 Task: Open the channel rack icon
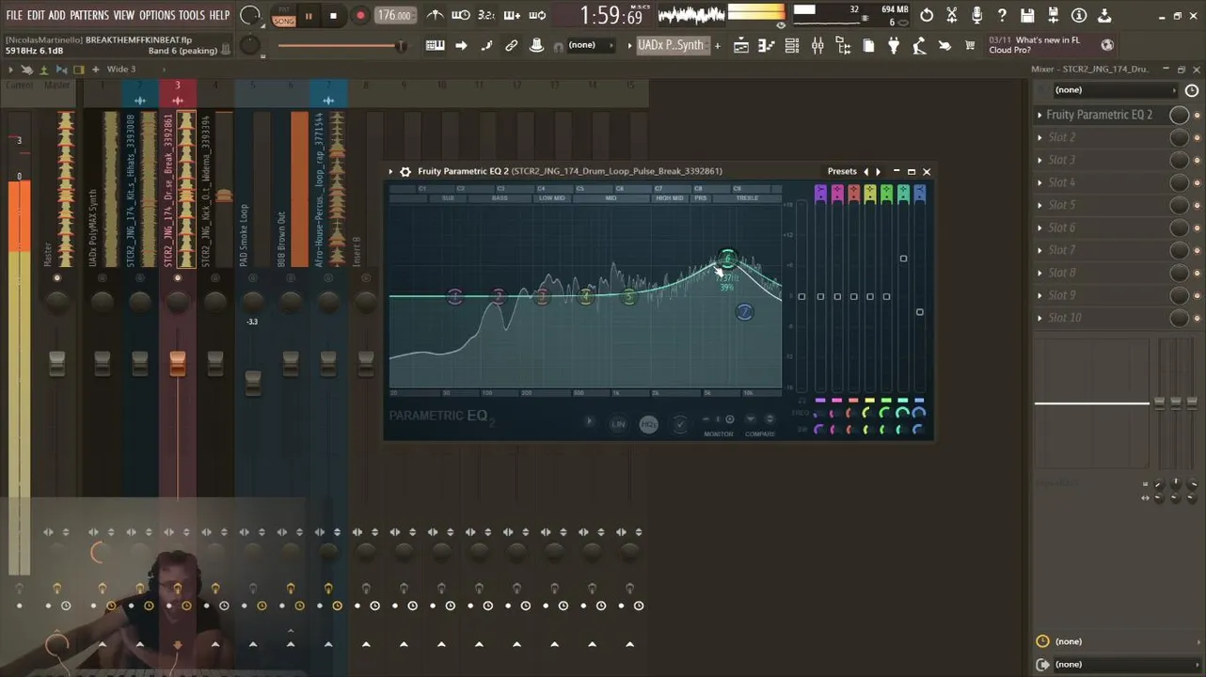tap(792, 45)
